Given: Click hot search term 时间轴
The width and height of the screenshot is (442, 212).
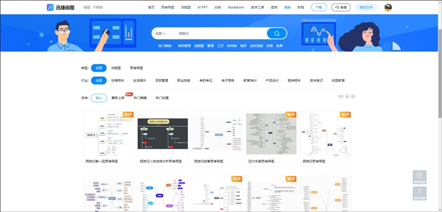Looking at the screenshot, I should point(232,46).
